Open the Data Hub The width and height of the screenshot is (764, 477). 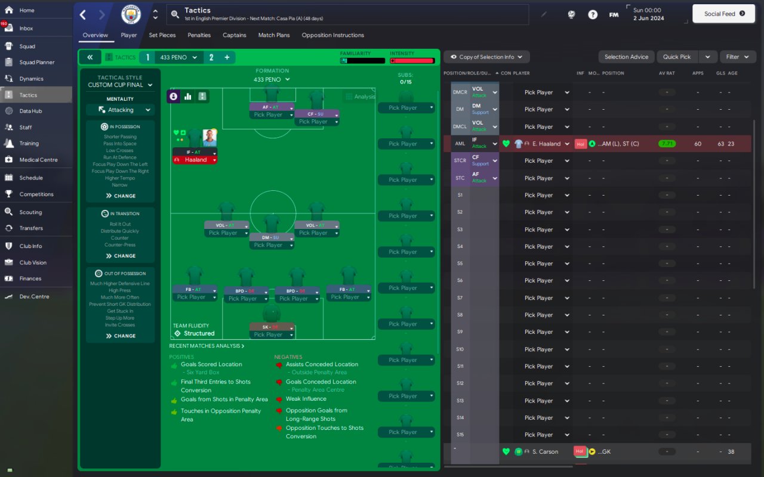[x=36, y=111]
